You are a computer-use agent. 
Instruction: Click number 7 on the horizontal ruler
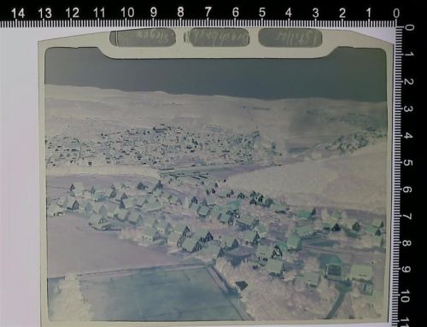(208, 12)
